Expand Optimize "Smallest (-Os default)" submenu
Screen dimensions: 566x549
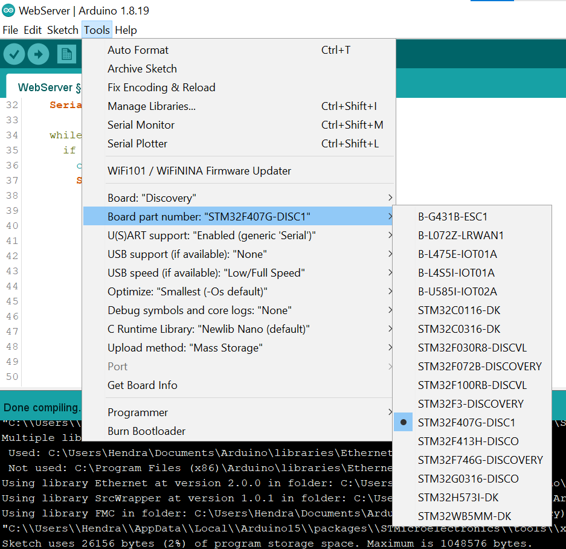click(238, 292)
